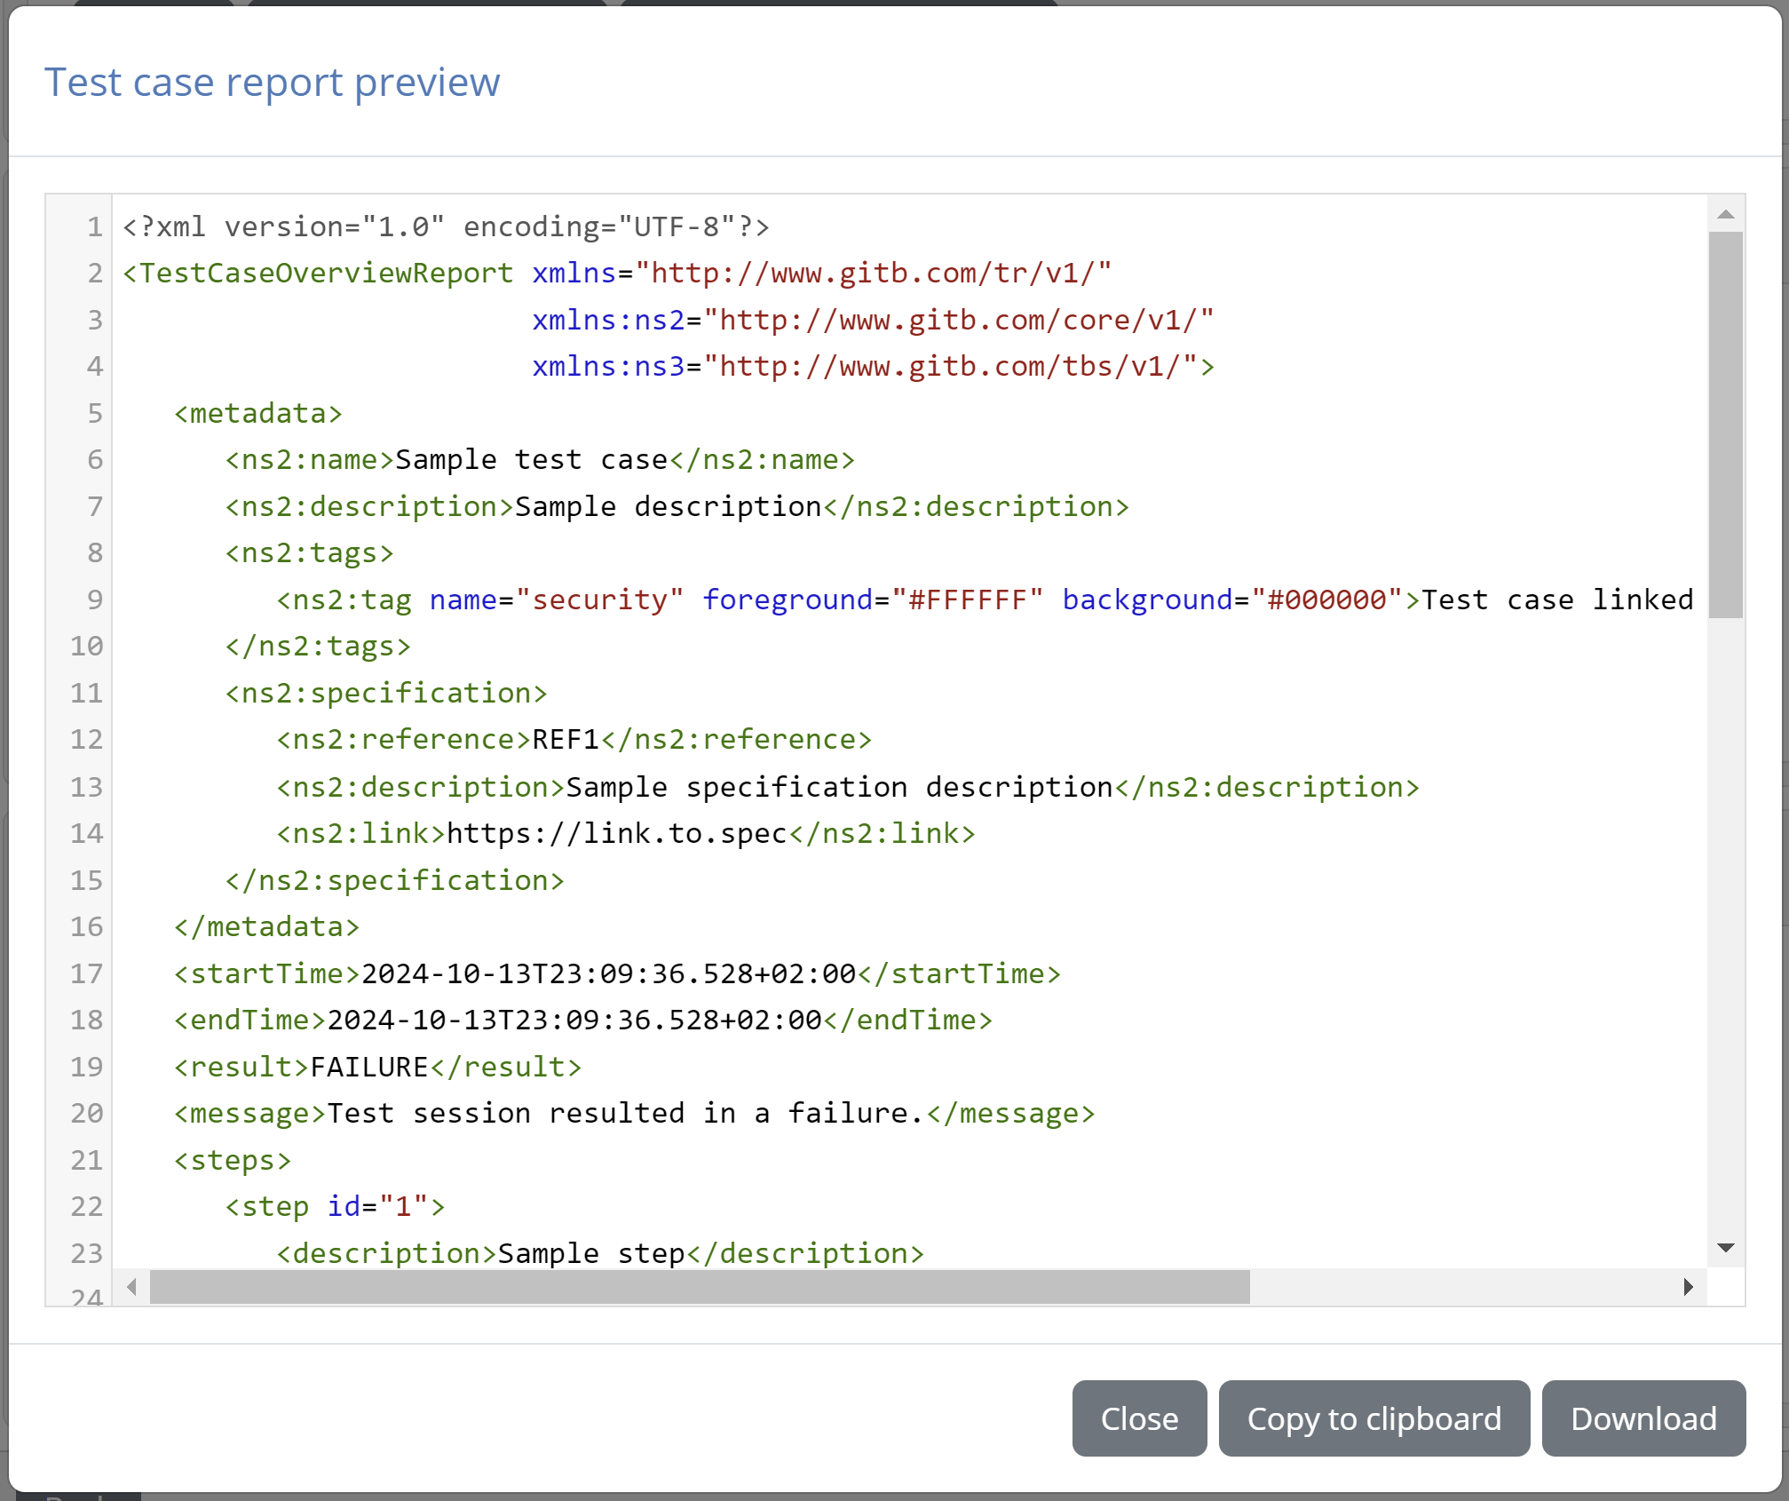This screenshot has height=1501, width=1789.
Task: Click the horizontal scrollbar right arrow
Action: click(x=1688, y=1287)
